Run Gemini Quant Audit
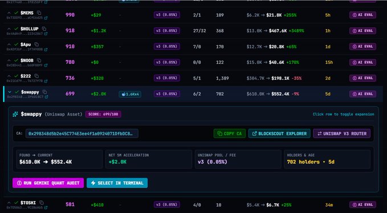This screenshot has height=213, width=387. tap(48, 183)
